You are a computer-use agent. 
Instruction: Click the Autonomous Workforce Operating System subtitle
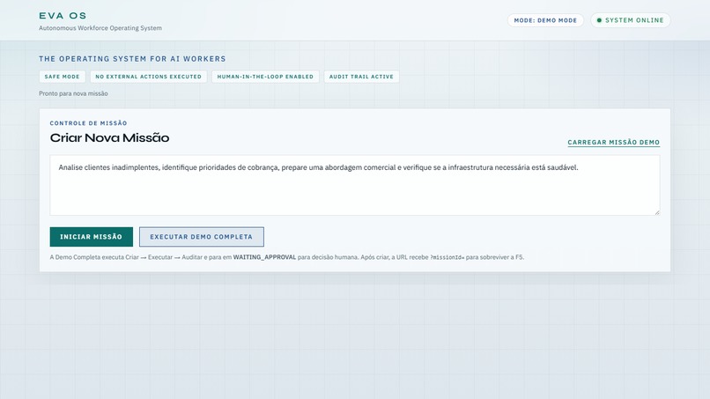click(100, 28)
